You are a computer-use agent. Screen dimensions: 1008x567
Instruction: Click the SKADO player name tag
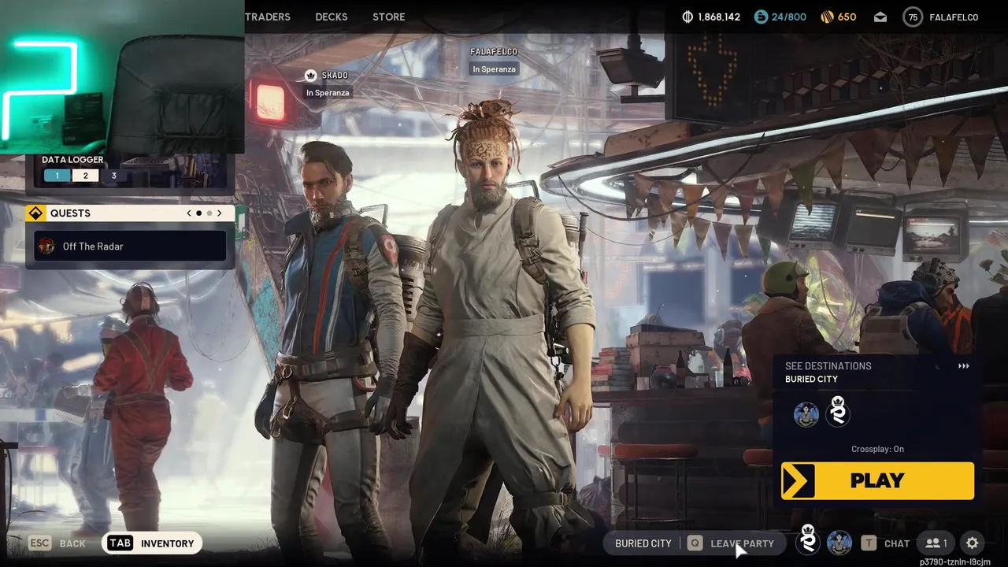tap(335, 76)
